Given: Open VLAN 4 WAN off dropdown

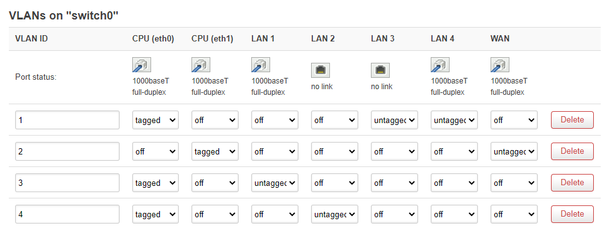Looking at the screenshot, I should 514,214.
